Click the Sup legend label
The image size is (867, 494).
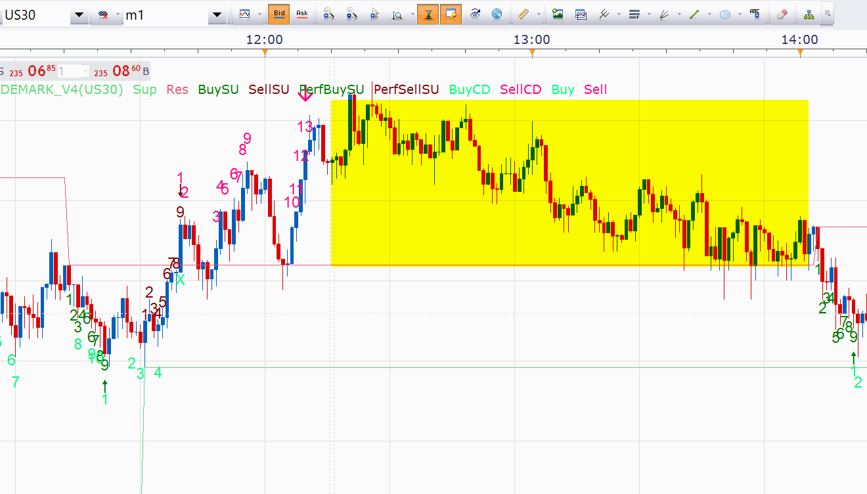(x=144, y=90)
